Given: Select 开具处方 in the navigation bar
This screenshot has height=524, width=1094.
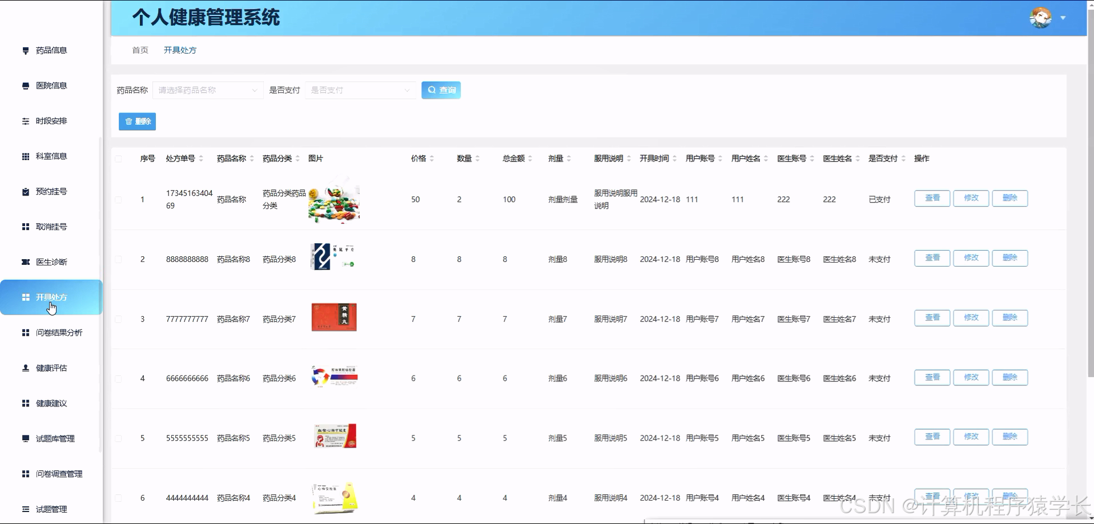Looking at the screenshot, I should [x=180, y=50].
